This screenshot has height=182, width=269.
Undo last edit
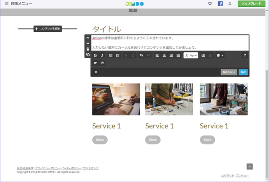coord(141,55)
